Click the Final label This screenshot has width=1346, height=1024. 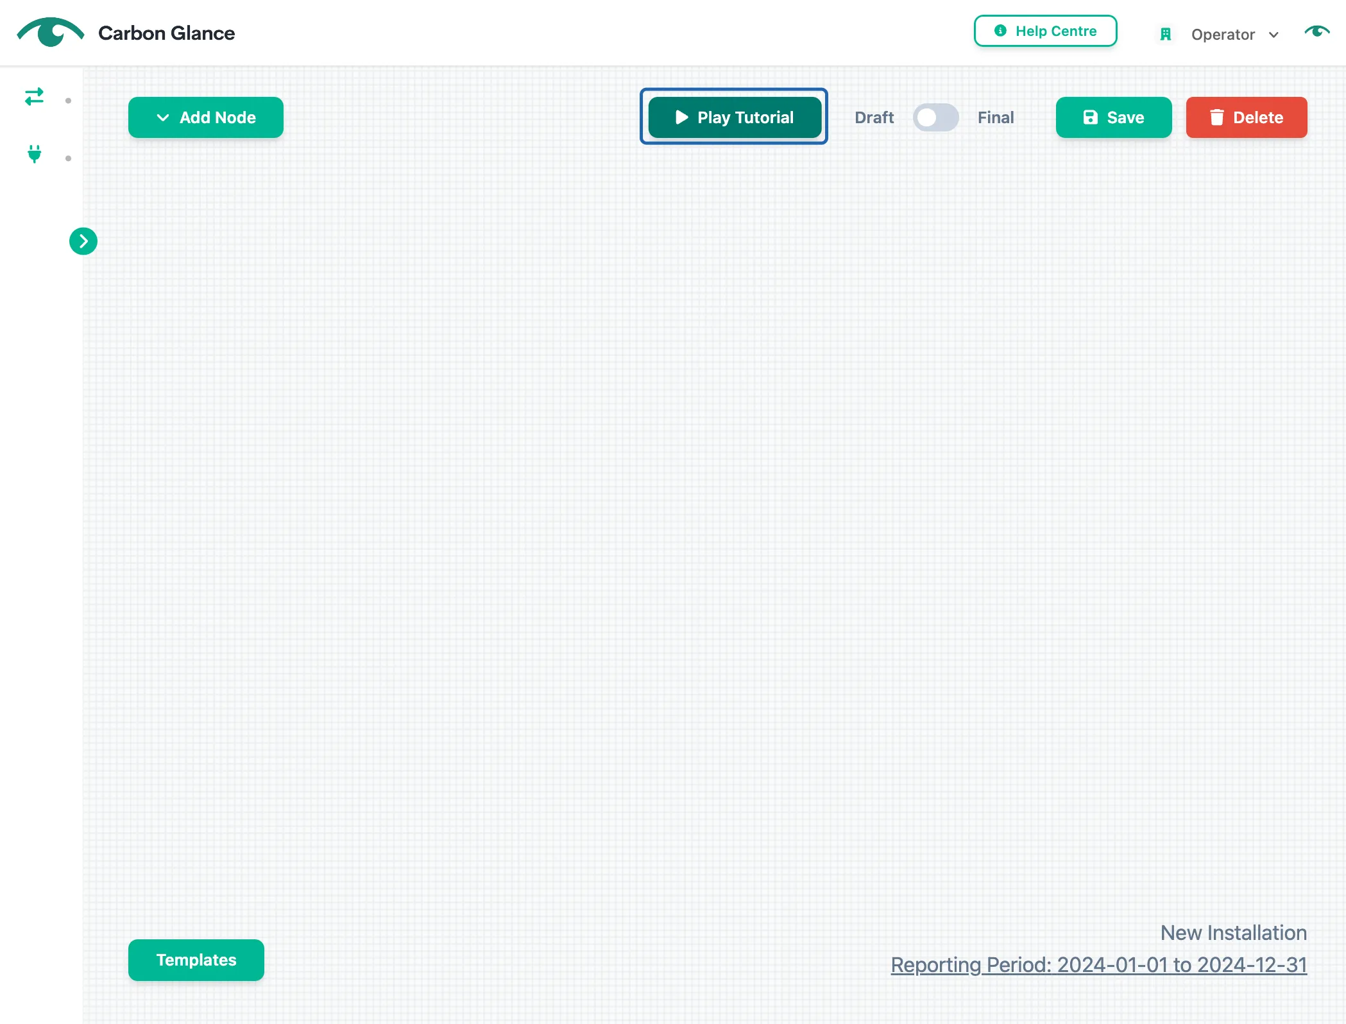pyautogui.click(x=996, y=117)
